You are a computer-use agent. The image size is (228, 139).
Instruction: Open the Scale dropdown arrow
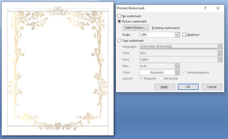[x=177, y=35]
